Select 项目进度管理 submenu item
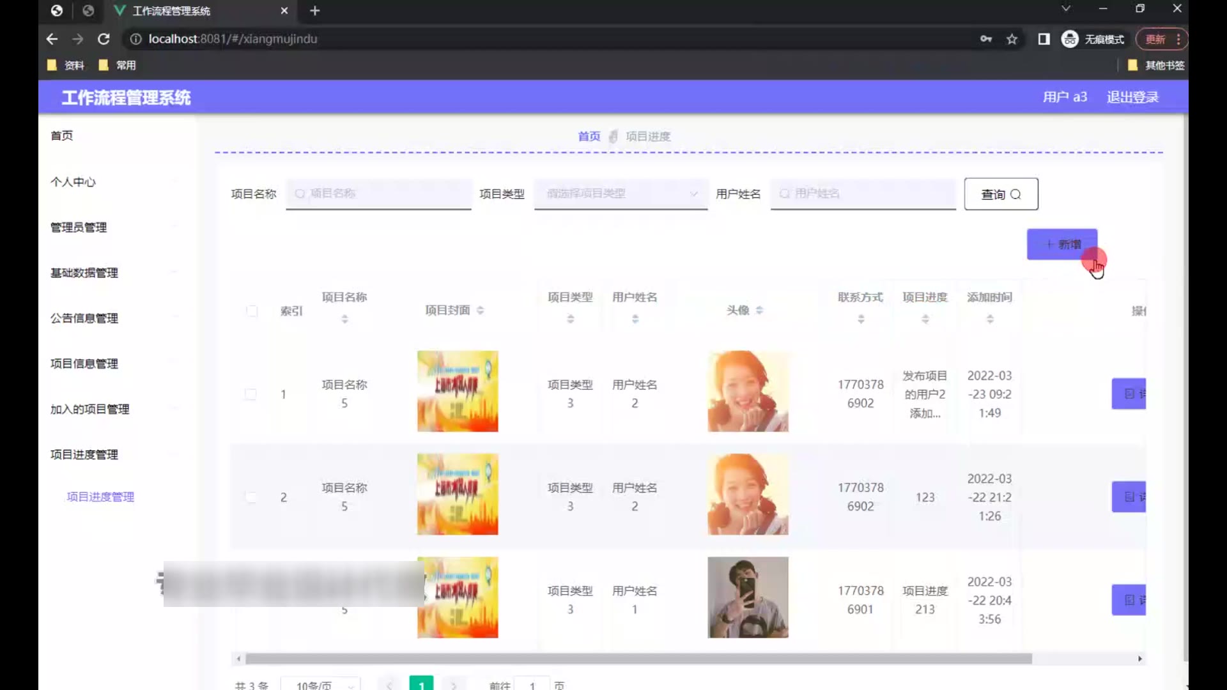 (x=100, y=496)
